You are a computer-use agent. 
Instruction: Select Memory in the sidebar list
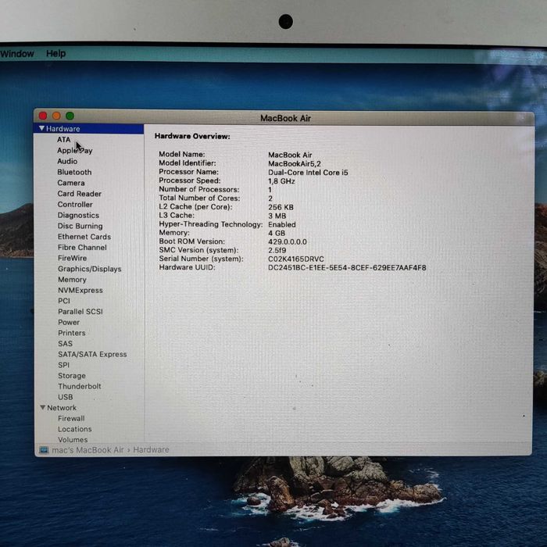tap(72, 280)
